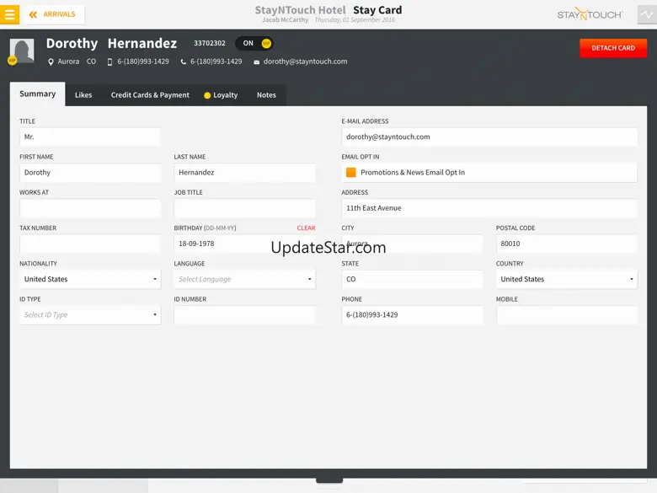Click the bottom drawer handle
The height and width of the screenshot is (493, 657).
pos(329,480)
